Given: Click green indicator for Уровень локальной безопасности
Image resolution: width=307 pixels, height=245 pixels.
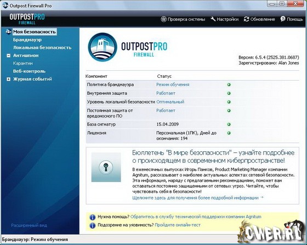Looking at the screenshot, I should coord(229,102).
